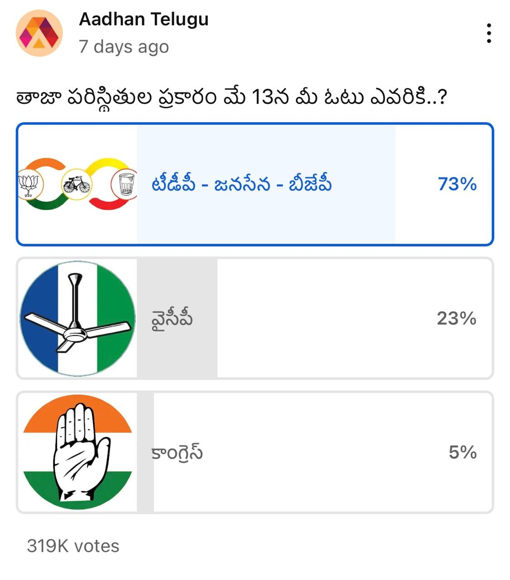Click the YSRCP ceiling fan logo
Viewport: 510px width, 580px height.
(x=77, y=319)
